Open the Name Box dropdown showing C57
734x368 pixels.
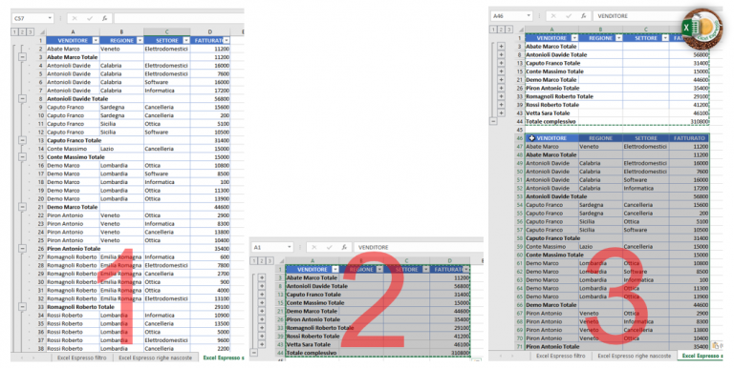(50, 18)
